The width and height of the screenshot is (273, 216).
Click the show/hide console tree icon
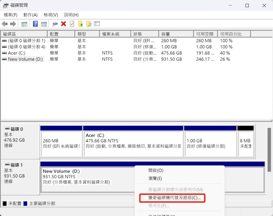coord(24,24)
